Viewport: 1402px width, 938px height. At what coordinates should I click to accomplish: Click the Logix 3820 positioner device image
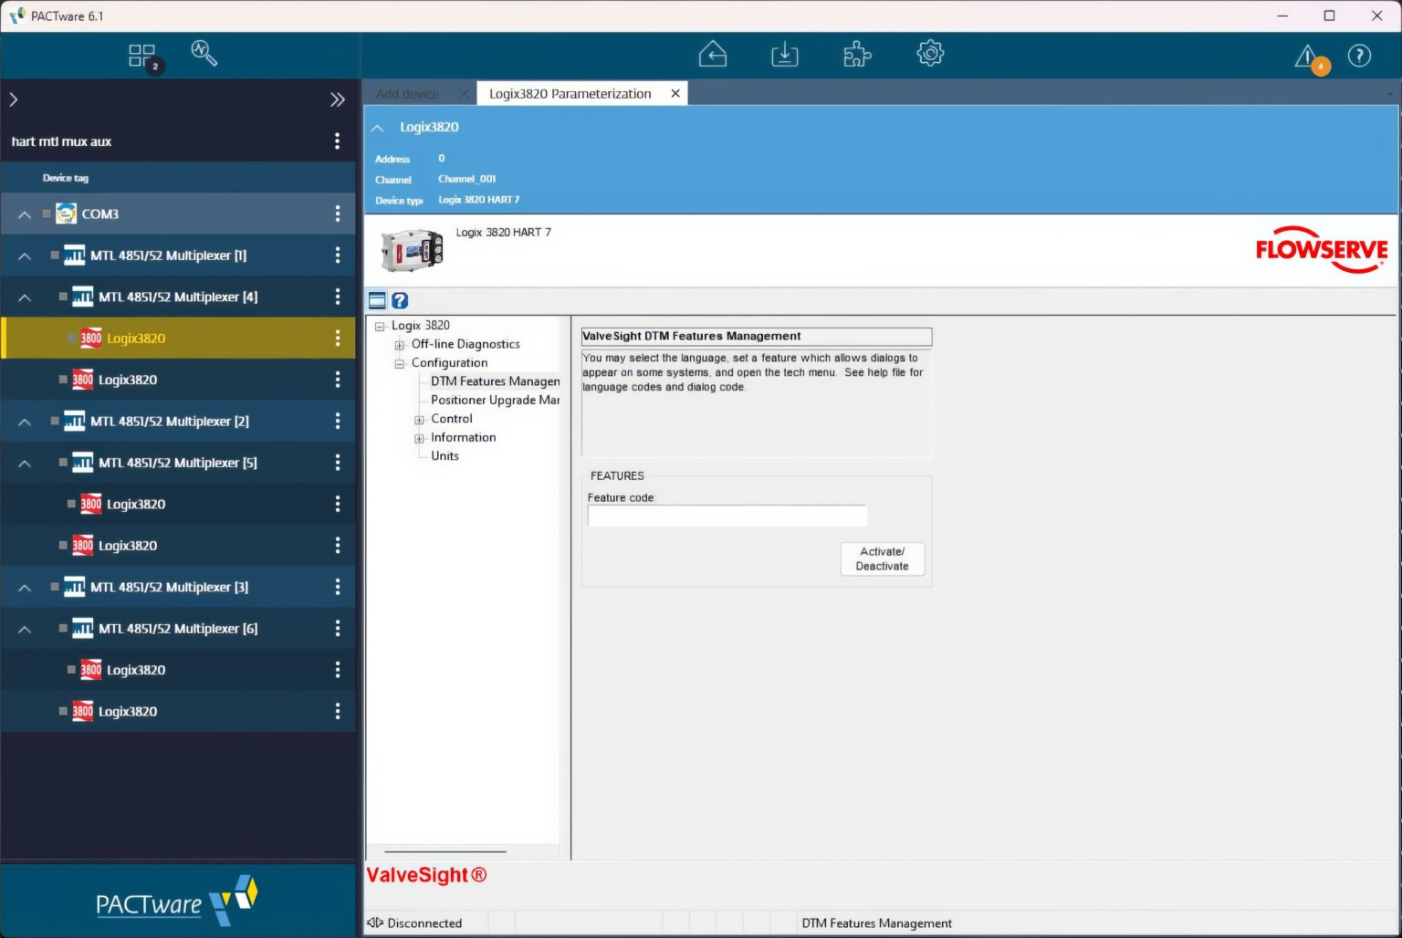413,250
